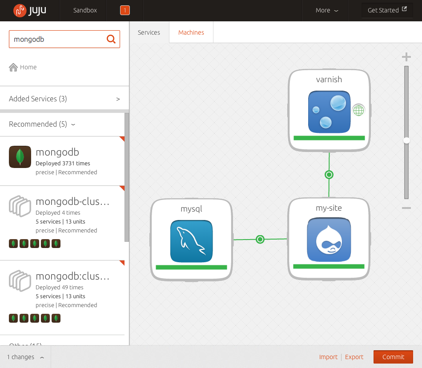Click the Get Started button
Image resolution: width=422 pixels, height=368 pixels.
[x=387, y=10]
